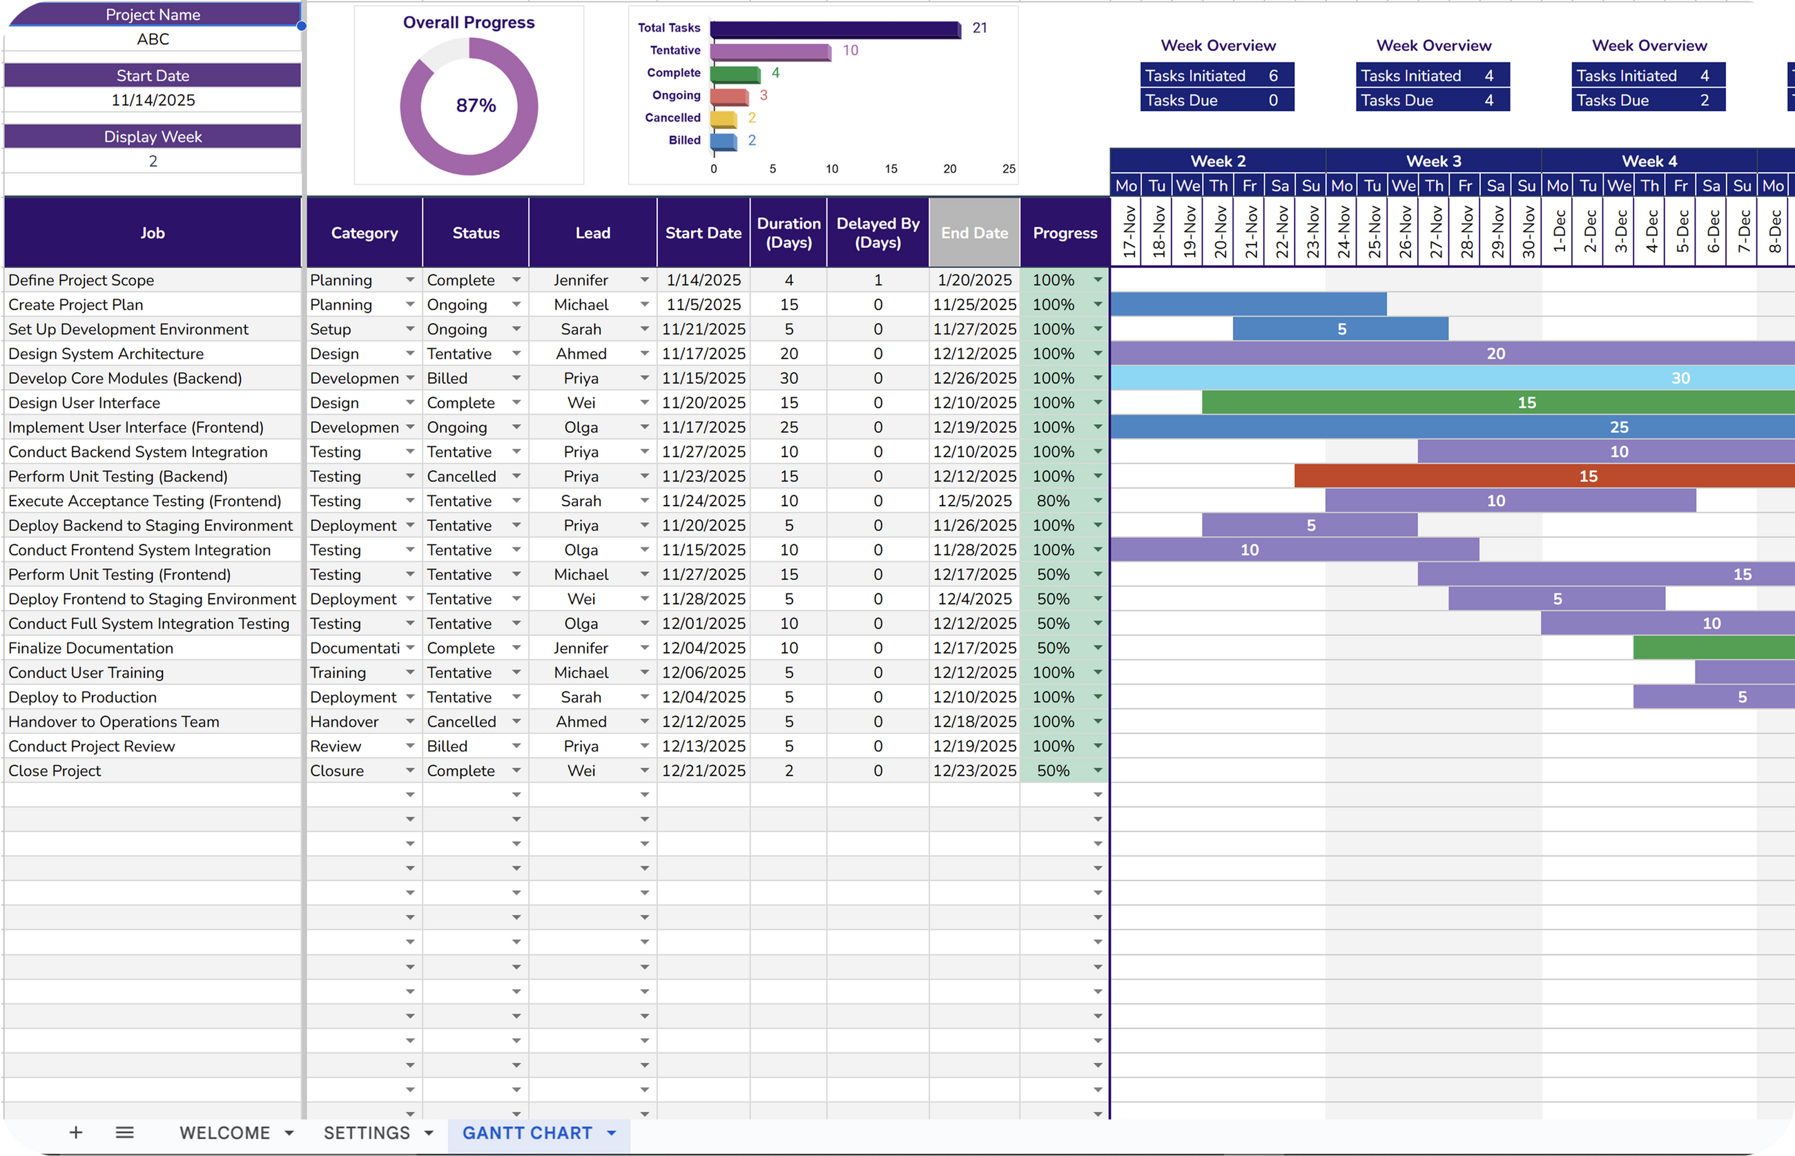The height and width of the screenshot is (1156, 1795).
Task: Click the Week 3 timeline header
Action: [1433, 161]
